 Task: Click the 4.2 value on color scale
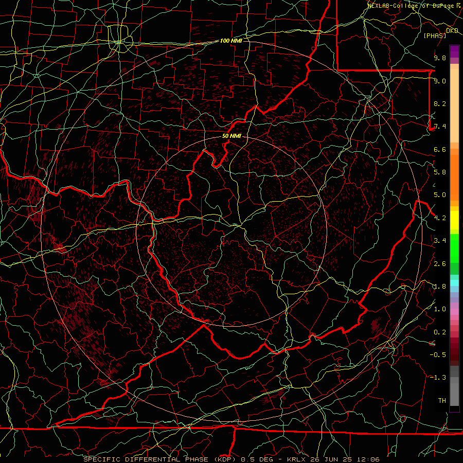[440, 218]
